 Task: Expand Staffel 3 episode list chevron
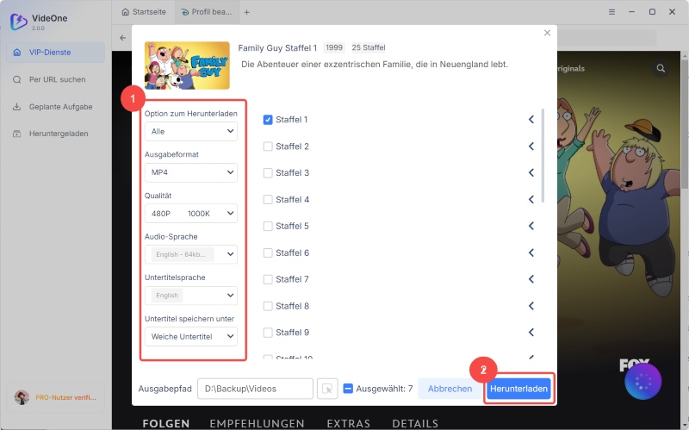[531, 173]
